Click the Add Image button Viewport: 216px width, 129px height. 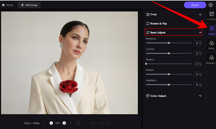click(29, 5)
